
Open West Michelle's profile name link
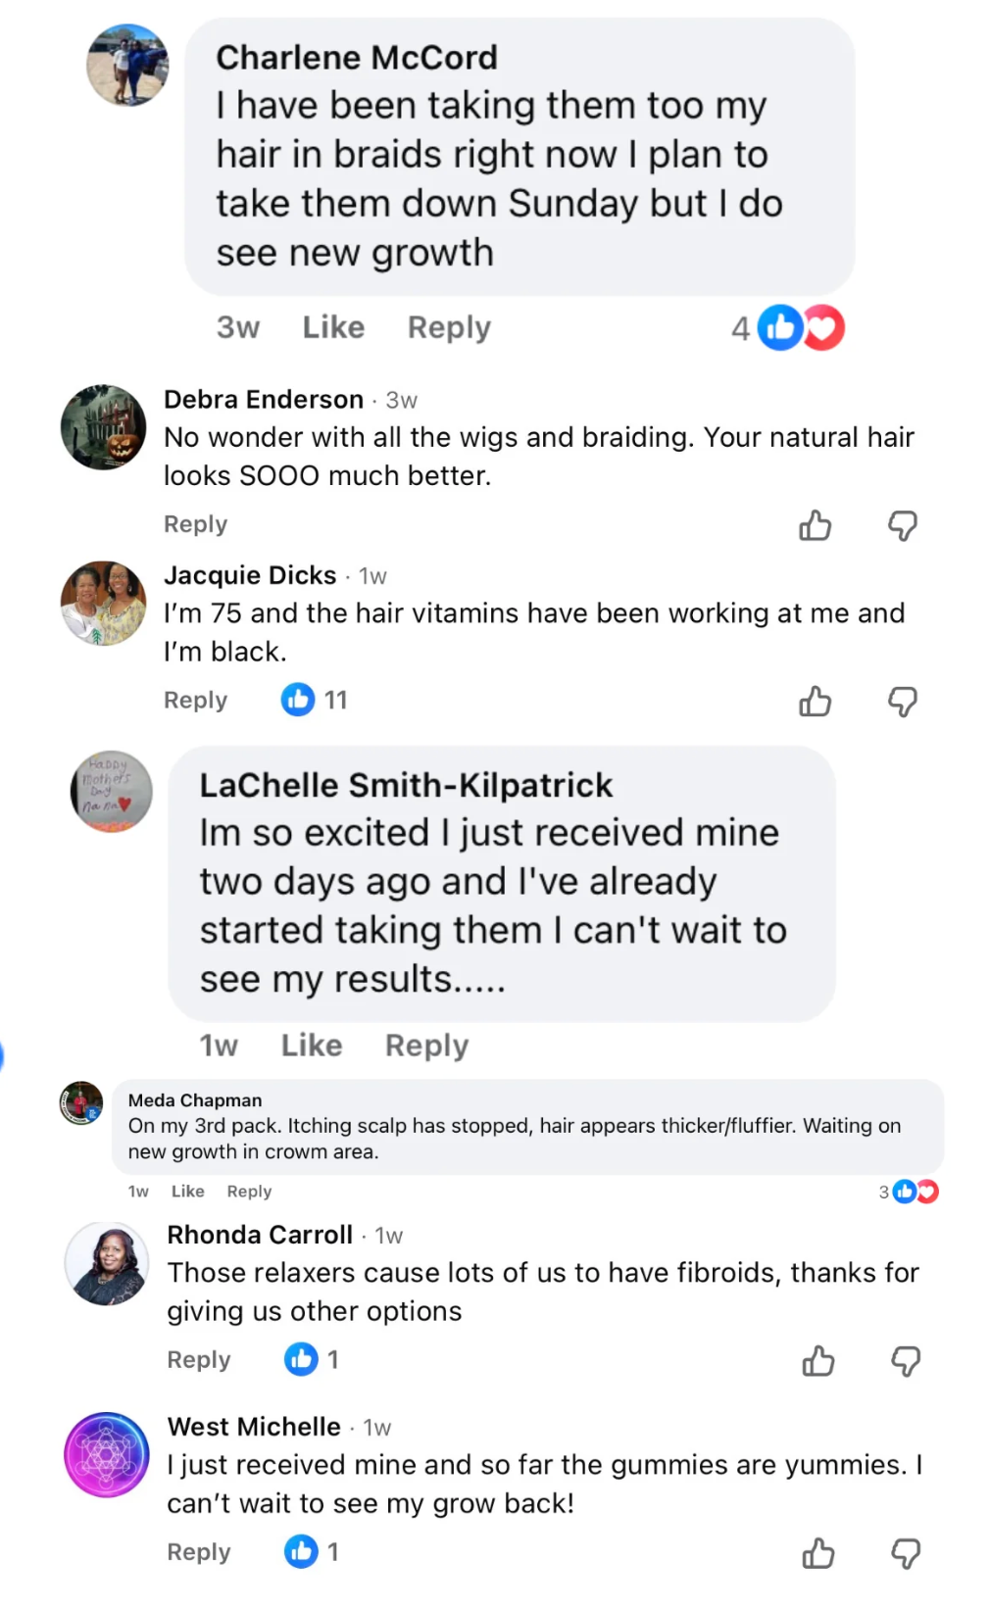point(254,1427)
